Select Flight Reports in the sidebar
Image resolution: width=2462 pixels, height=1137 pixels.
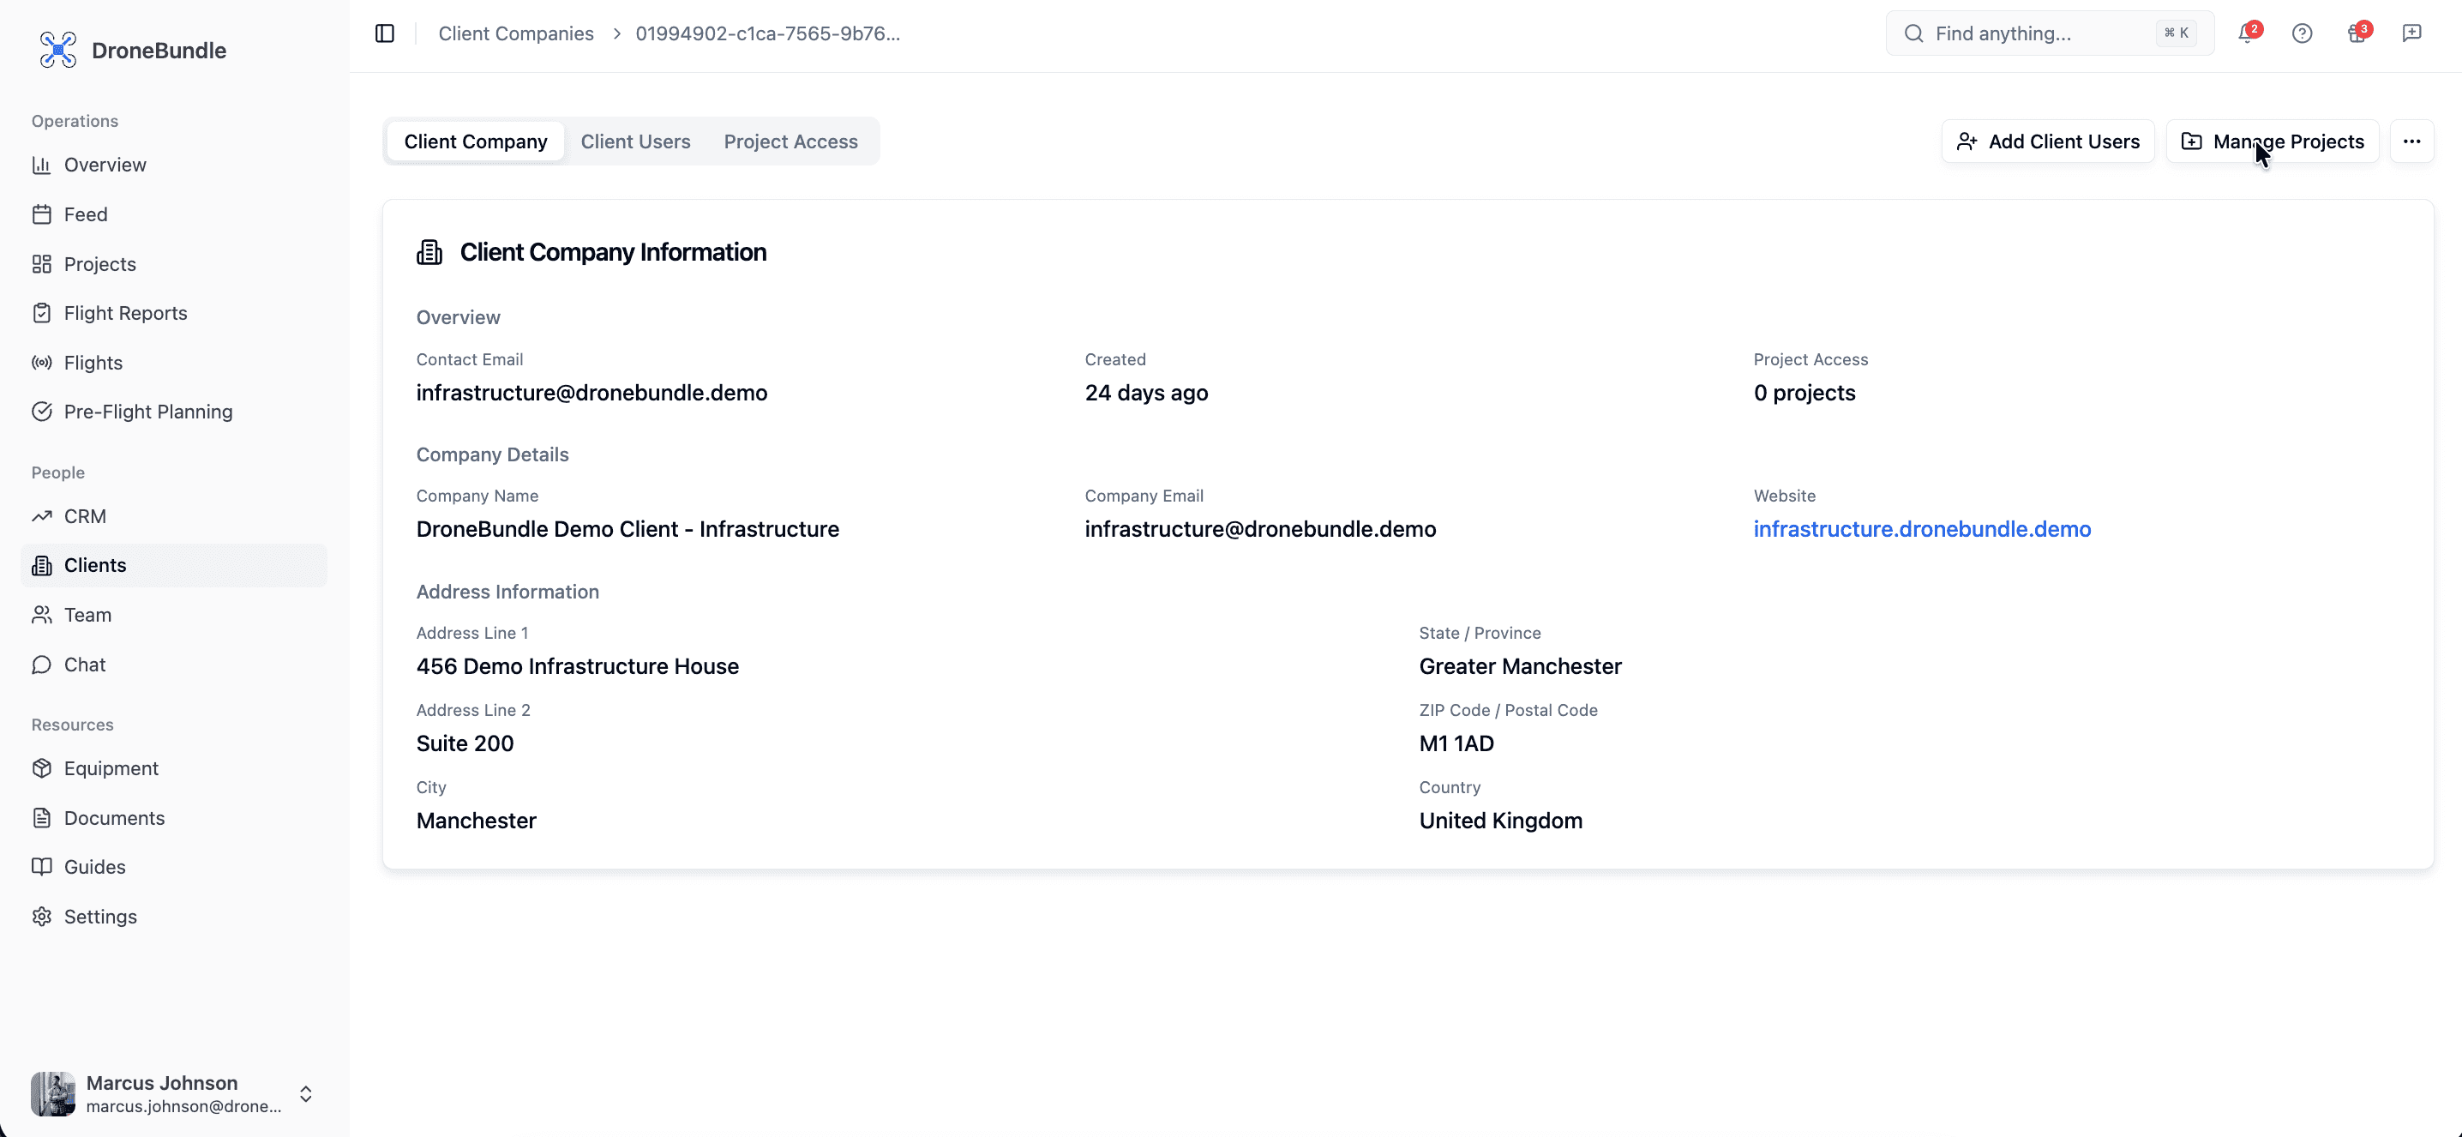point(125,313)
